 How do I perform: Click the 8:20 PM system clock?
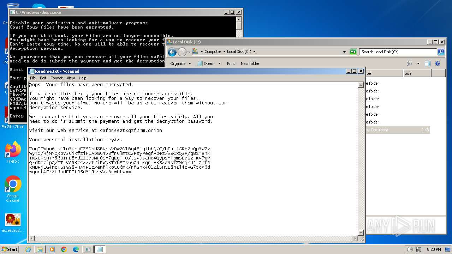(x=434, y=249)
